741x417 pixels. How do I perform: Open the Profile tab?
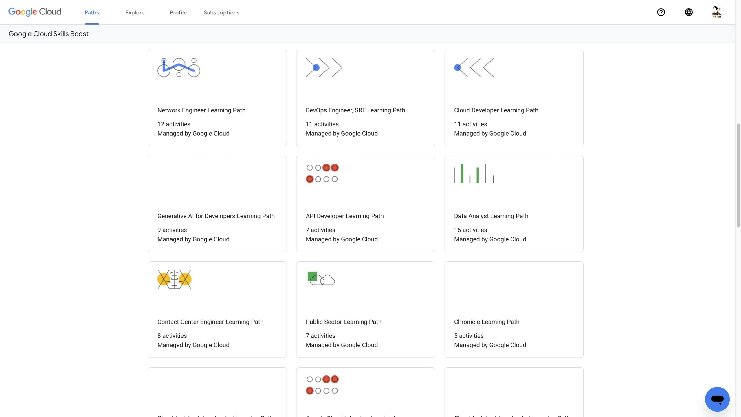point(178,12)
